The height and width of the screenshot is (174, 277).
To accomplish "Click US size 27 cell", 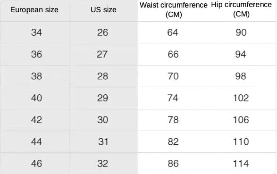I will coord(102,54).
